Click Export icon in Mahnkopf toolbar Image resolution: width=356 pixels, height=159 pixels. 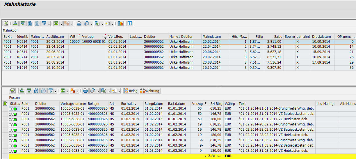pos(97,23)
